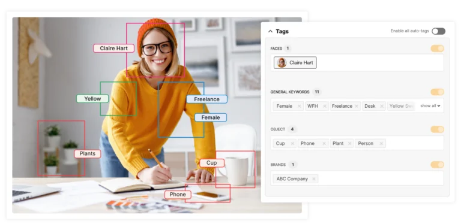461x224 pixels.
Task: Toggle Enable all auto-tags switch
Action: (x=438, y=31)
